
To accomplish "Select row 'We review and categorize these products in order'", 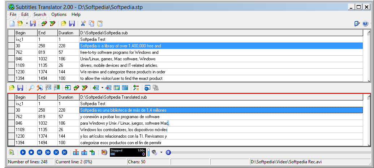I will coord(221,72).
